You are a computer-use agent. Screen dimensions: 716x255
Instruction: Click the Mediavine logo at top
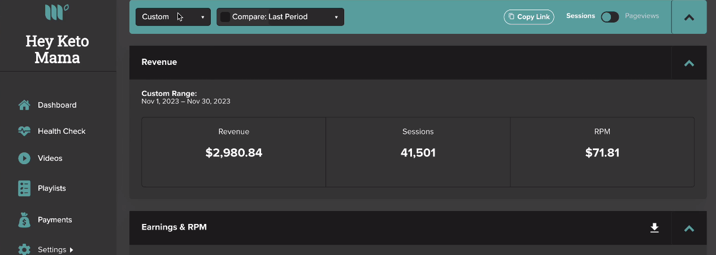pyautogui.click(x=57, y=10)
